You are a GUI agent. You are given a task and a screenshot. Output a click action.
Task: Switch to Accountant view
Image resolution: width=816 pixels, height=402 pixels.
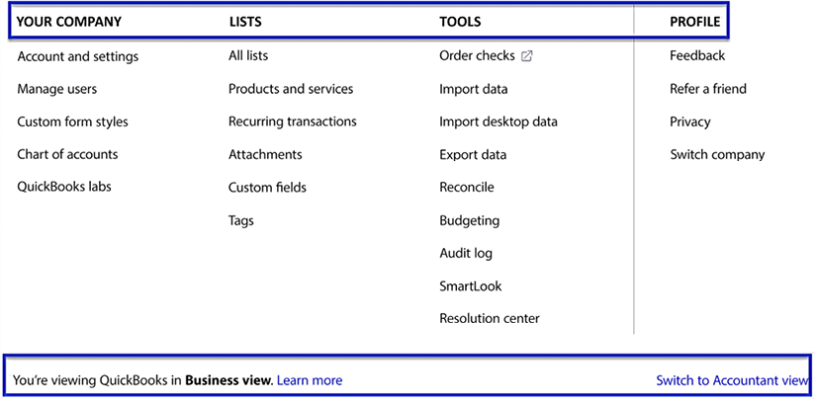tap(732, 380)
